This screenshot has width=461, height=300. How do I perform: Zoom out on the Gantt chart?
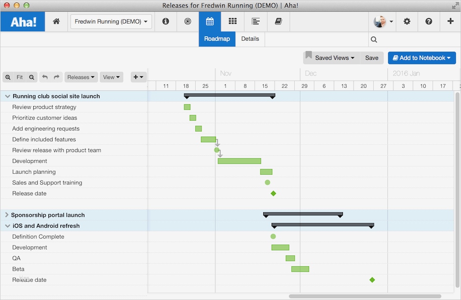click(x=31, y=77)
